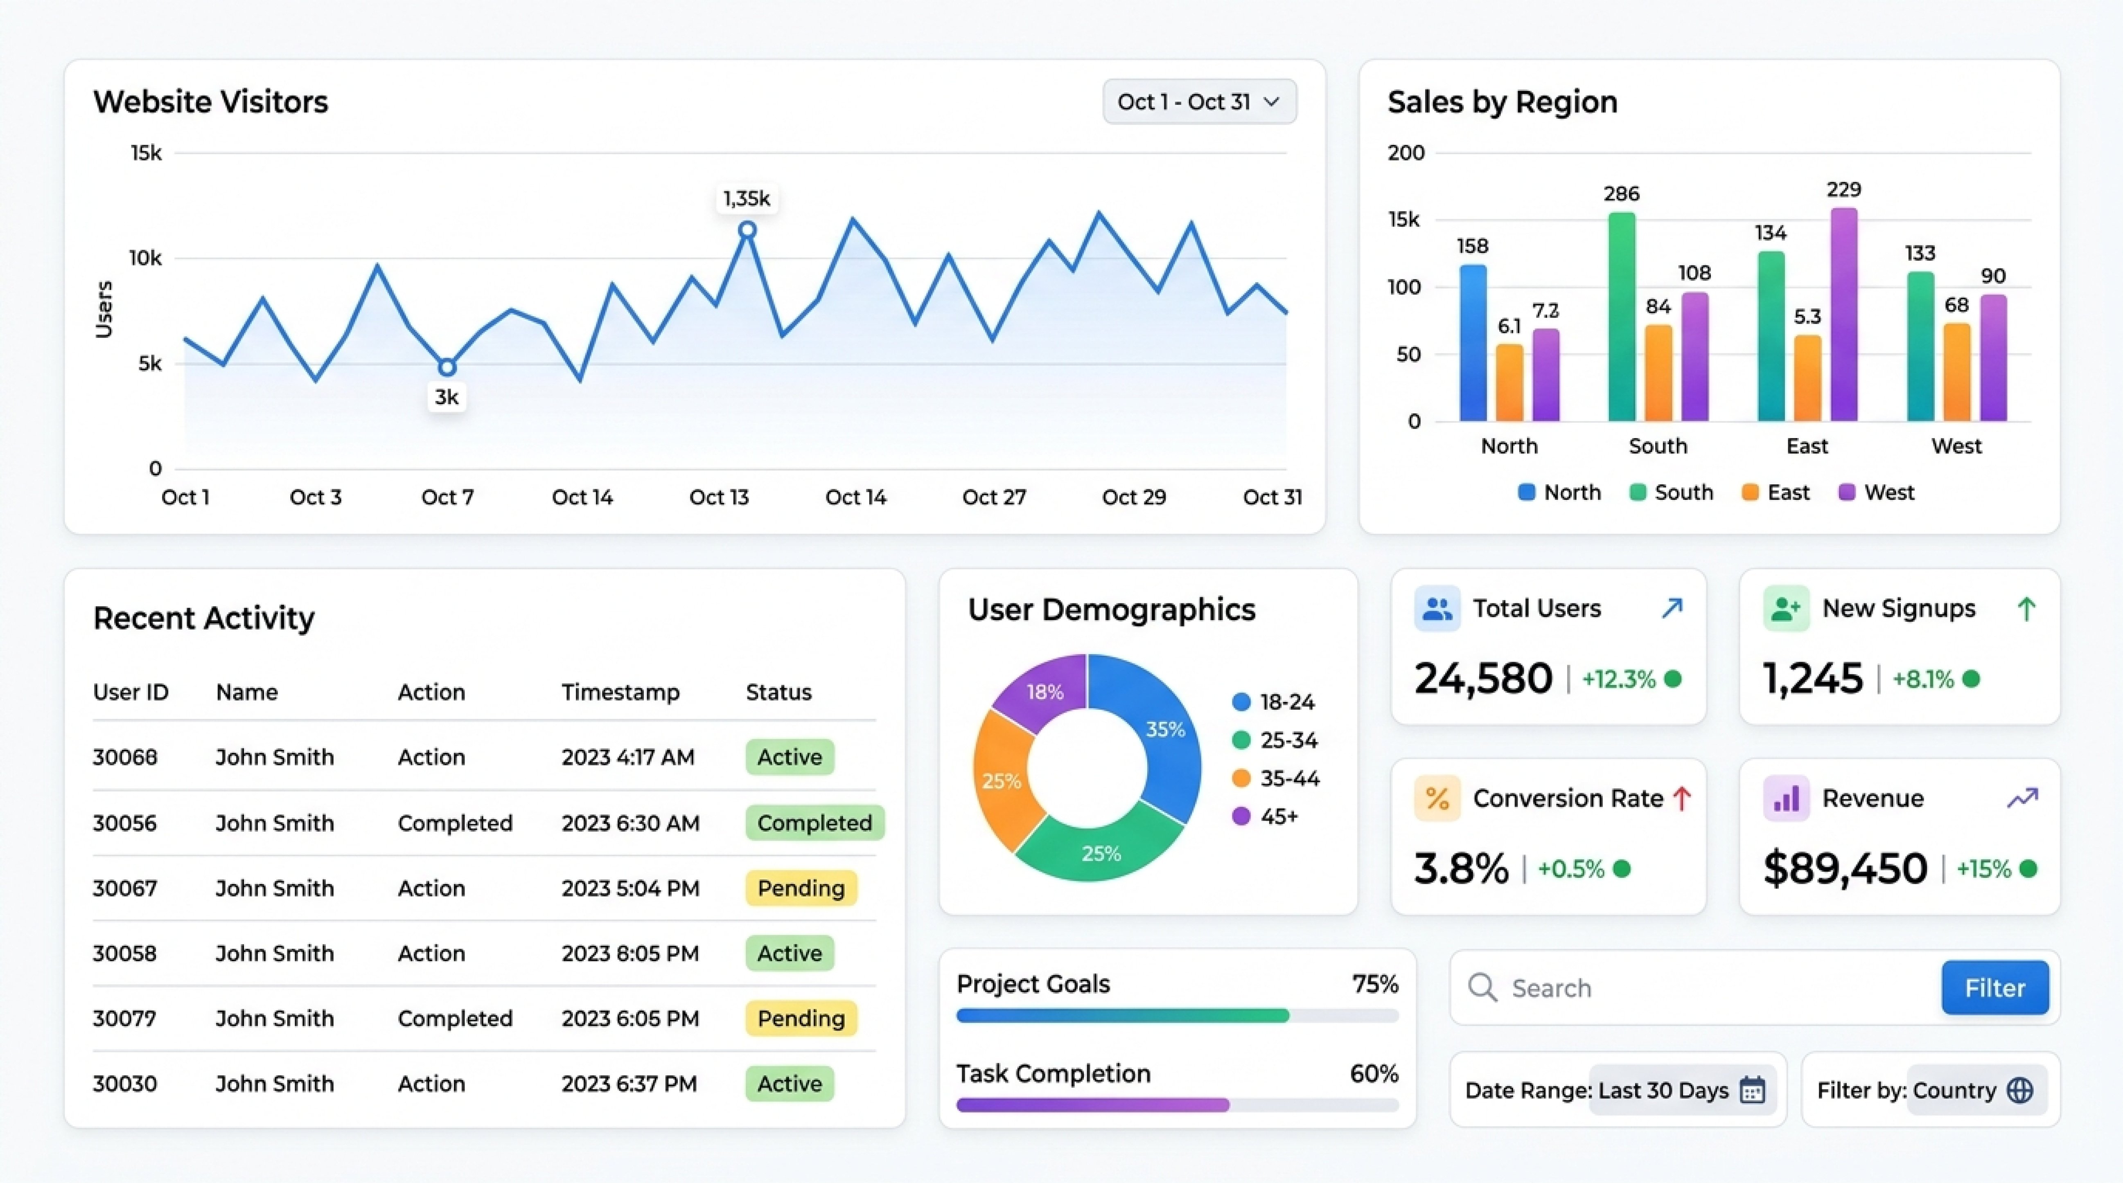This screenshot has width=2123, height=1183.
Task: Click the New Signups green up arrow
Action: pyautogui.click(x=2026, y=609)
